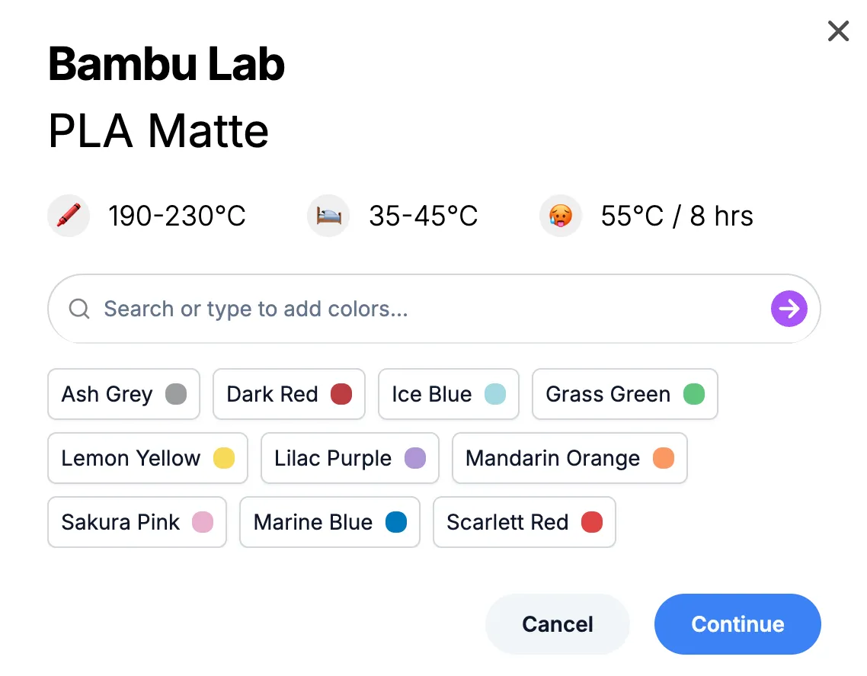
Task: Click the Marine Blue color swatch
Action: (396, 522)
